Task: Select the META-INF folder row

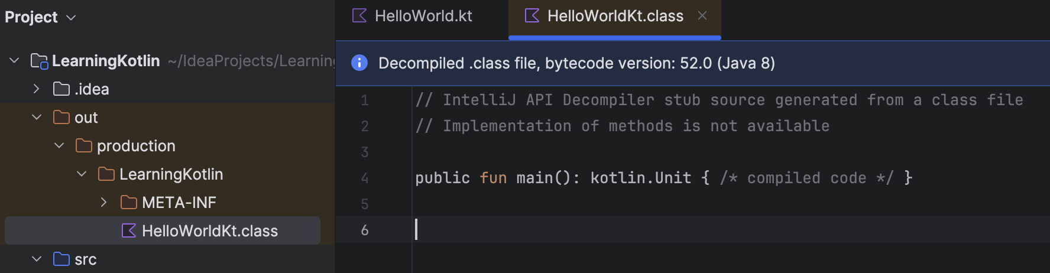Action: tap(167, 203)
